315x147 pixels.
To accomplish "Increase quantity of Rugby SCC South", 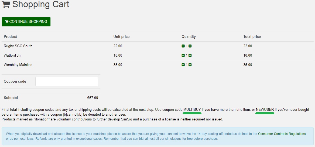I will click(190, 46).
